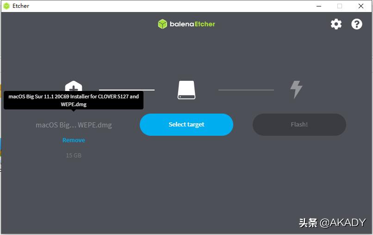
Task: Click the Etcher title bar app icon
Action: [x=6, y=6]
